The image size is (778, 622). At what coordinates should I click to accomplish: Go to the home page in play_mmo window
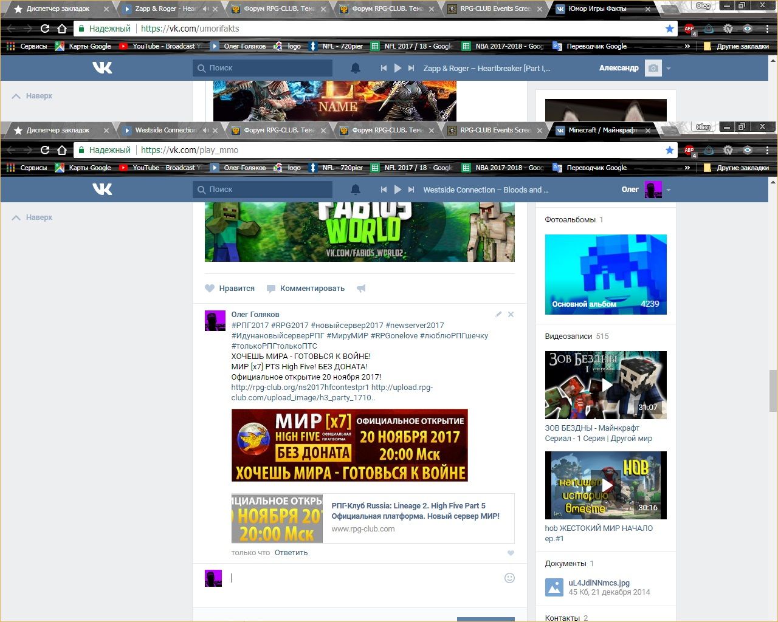coord(62,149)
